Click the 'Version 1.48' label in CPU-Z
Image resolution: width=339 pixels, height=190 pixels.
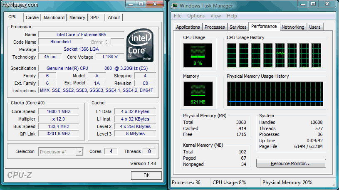tap(143, 163)
